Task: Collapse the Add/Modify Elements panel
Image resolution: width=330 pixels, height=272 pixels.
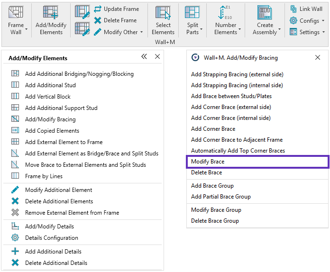Action: (144, 57)
